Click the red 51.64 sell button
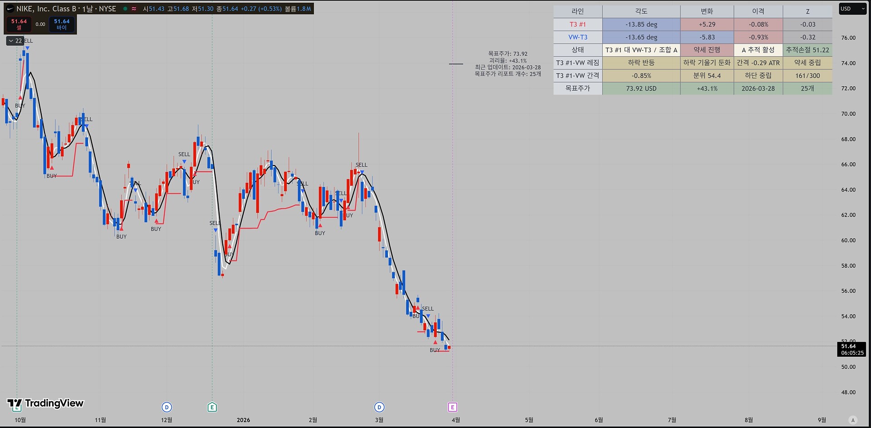 (19, 24)
